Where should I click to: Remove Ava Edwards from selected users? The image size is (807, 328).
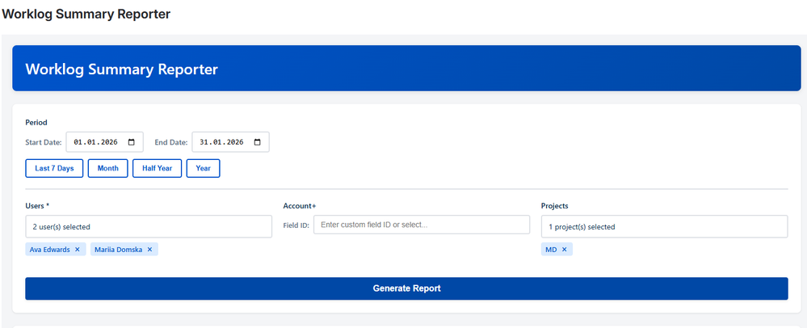point(78,249)
